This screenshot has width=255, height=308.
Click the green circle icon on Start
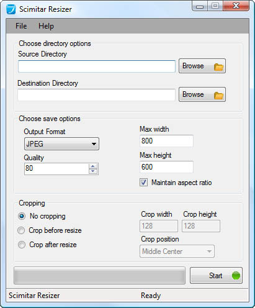236,276
